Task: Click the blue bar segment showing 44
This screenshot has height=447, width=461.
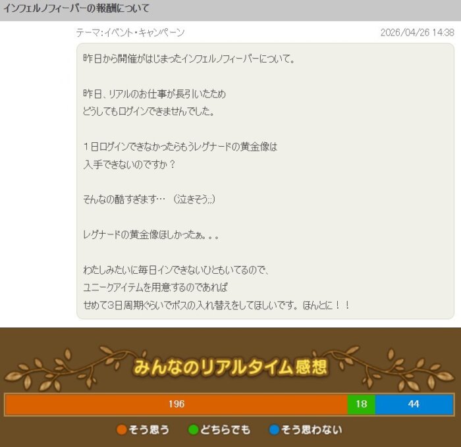Action: 414,404
